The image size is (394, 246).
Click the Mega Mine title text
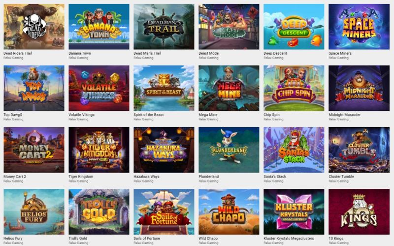click(x=208, y=115)
